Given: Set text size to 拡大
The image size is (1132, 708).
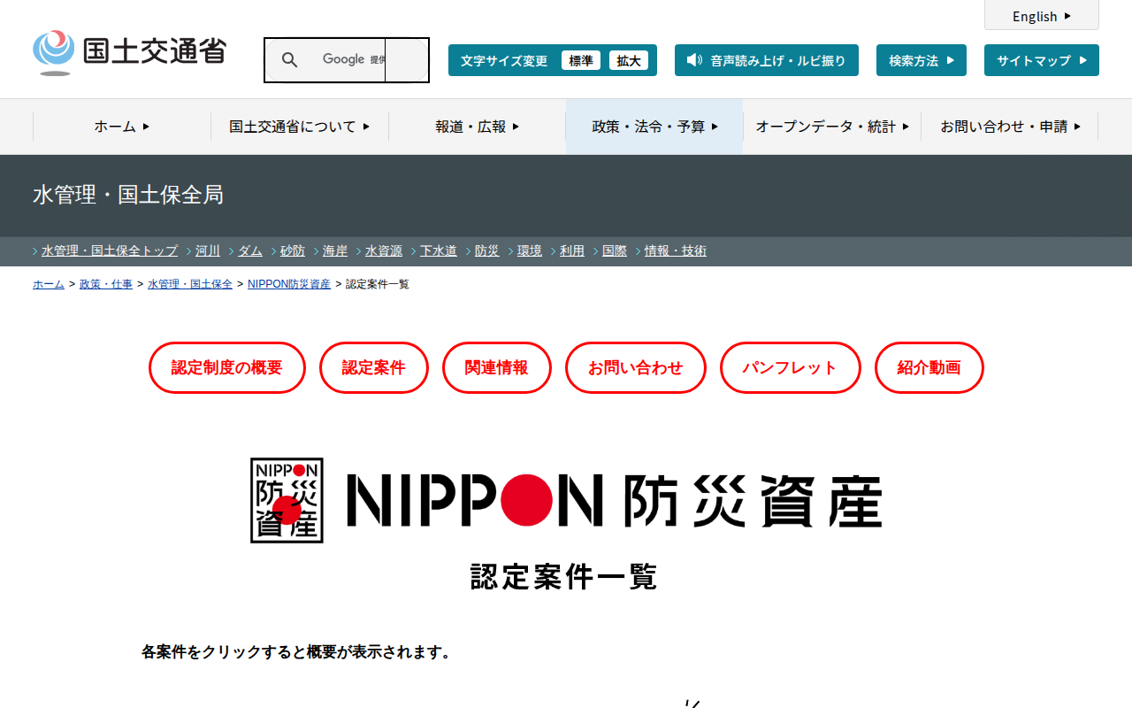Looking at the screenshot, I should (629, 60).
